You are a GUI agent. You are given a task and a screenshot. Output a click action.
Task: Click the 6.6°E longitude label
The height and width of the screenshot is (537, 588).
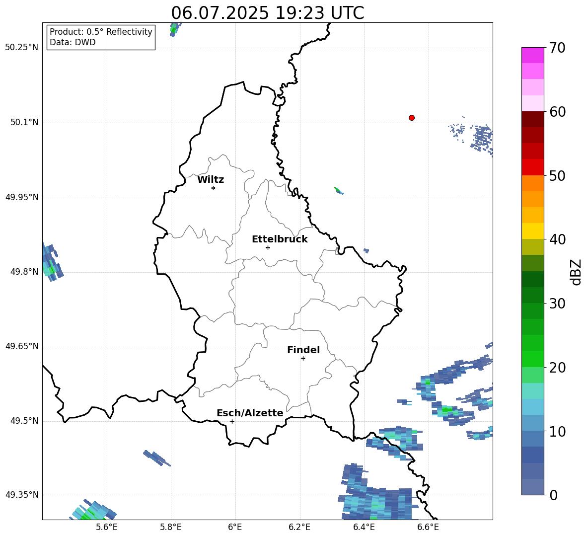point(428,527)
